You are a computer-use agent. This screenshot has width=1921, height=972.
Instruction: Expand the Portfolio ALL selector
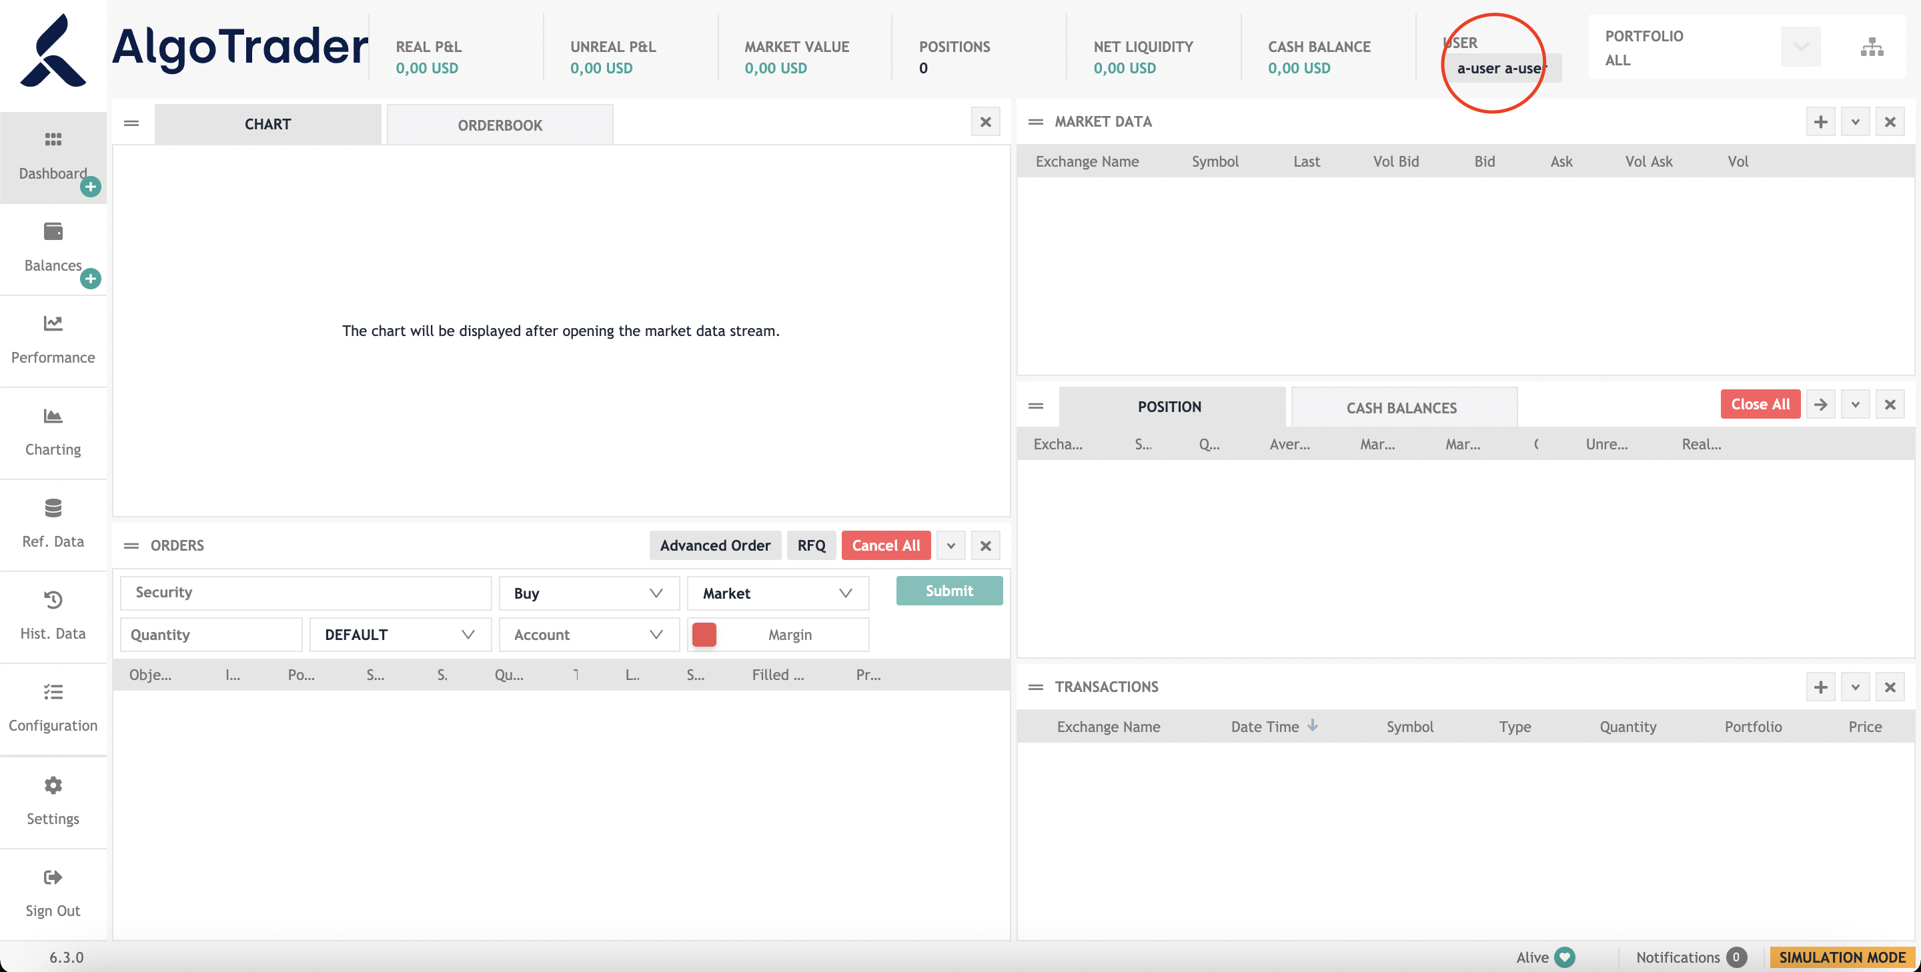pos(1800,47)
